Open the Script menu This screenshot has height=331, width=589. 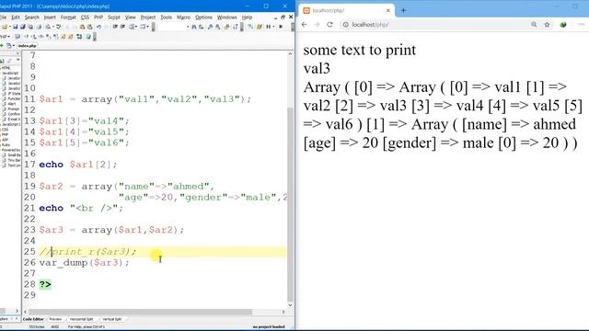114,17
